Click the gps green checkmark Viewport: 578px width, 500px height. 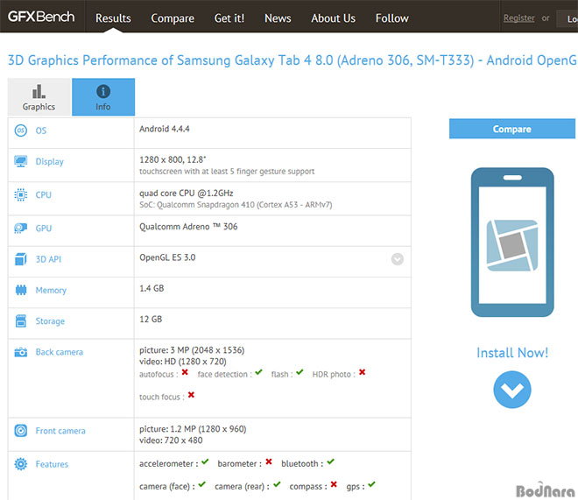[x=371, y=484]
